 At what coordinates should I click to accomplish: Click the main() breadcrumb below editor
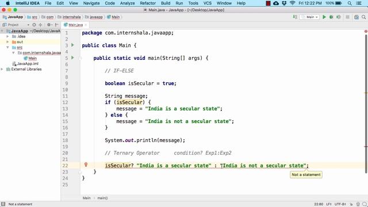point(102,198)
